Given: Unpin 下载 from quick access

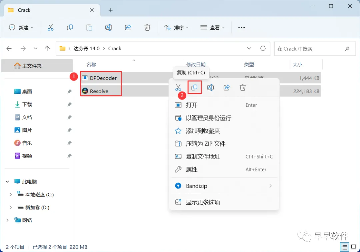Looking at the screenshot, I should [x=69, y=104].
